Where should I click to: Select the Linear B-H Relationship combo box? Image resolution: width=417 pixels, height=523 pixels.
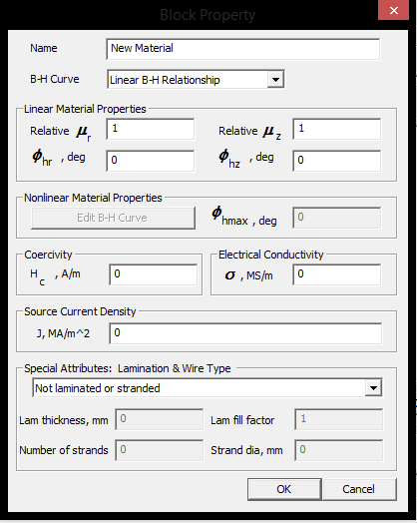coord(196,80)
